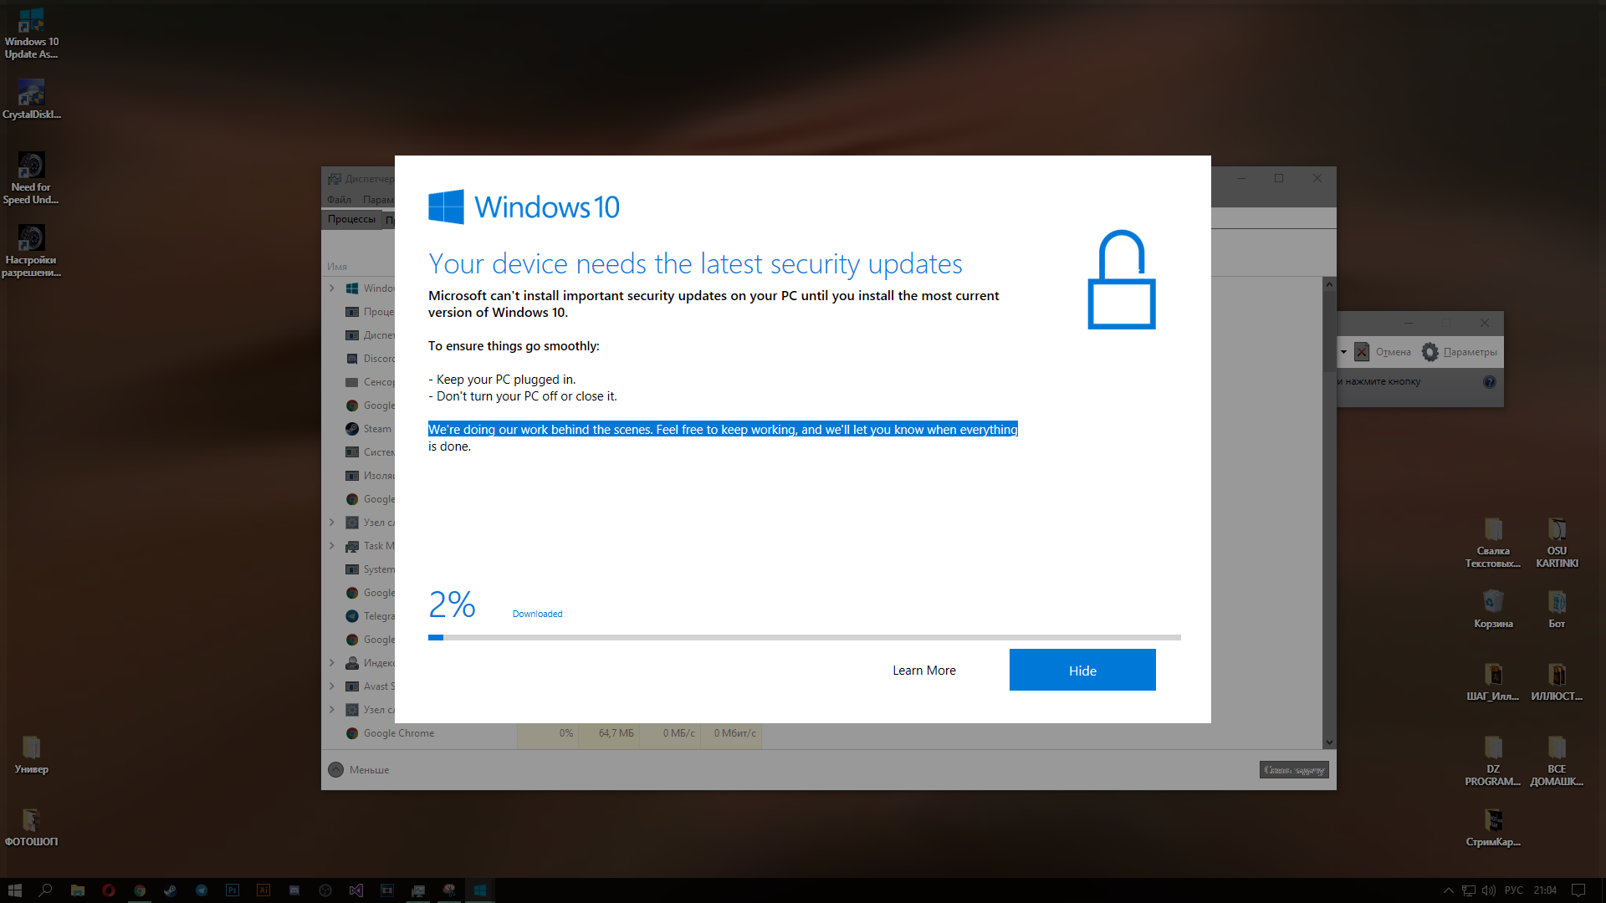Launch OBS Studio from the taskbar

click(x=325, y=890)
